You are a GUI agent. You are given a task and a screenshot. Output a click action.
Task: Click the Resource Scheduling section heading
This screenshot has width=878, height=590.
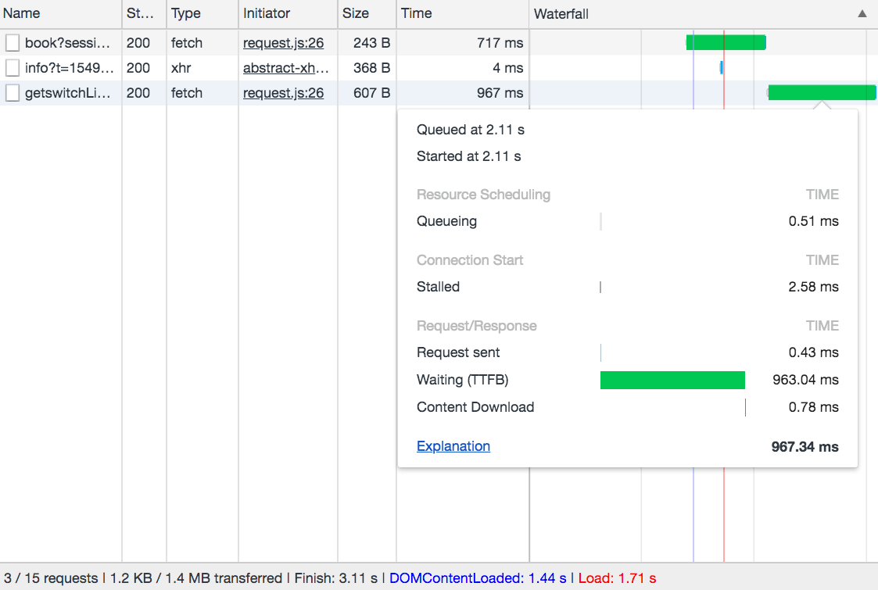pyautogui.click(x=483, y=195)
